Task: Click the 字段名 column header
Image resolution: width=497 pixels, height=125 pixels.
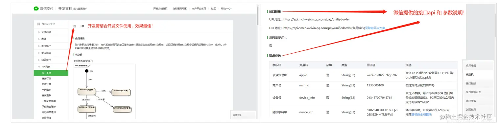Action: [277, 65]
